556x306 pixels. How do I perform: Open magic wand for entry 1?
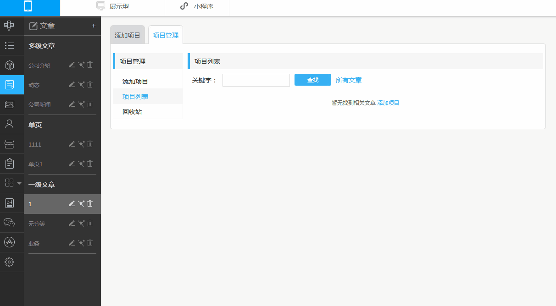click(81, 204)
